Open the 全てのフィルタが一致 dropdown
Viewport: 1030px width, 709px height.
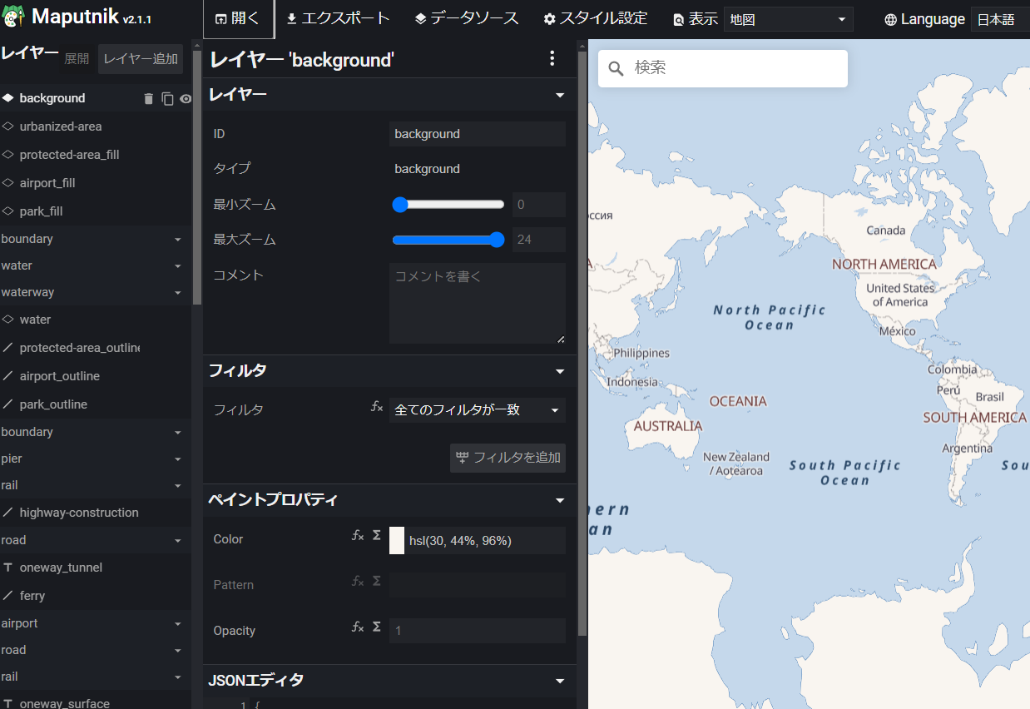478,410
